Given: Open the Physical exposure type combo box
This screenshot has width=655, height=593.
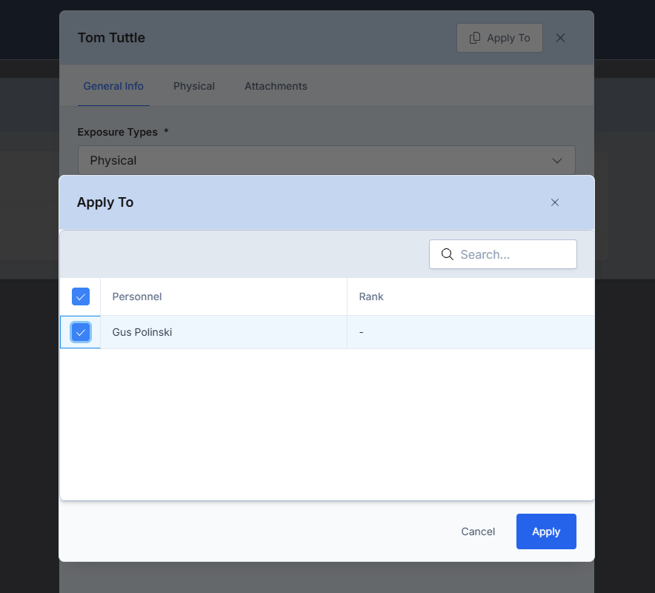Looking at the screenshot, I should 326,160.
